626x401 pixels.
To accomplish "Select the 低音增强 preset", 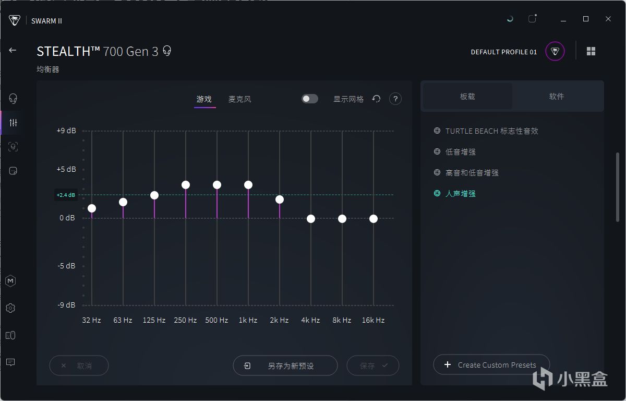I will pyautogui.click(x=461, y=152).
